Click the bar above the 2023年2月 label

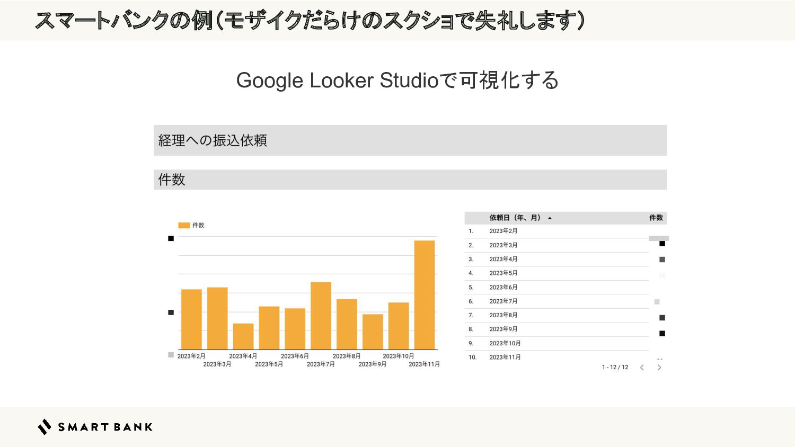tap(191, 319)
